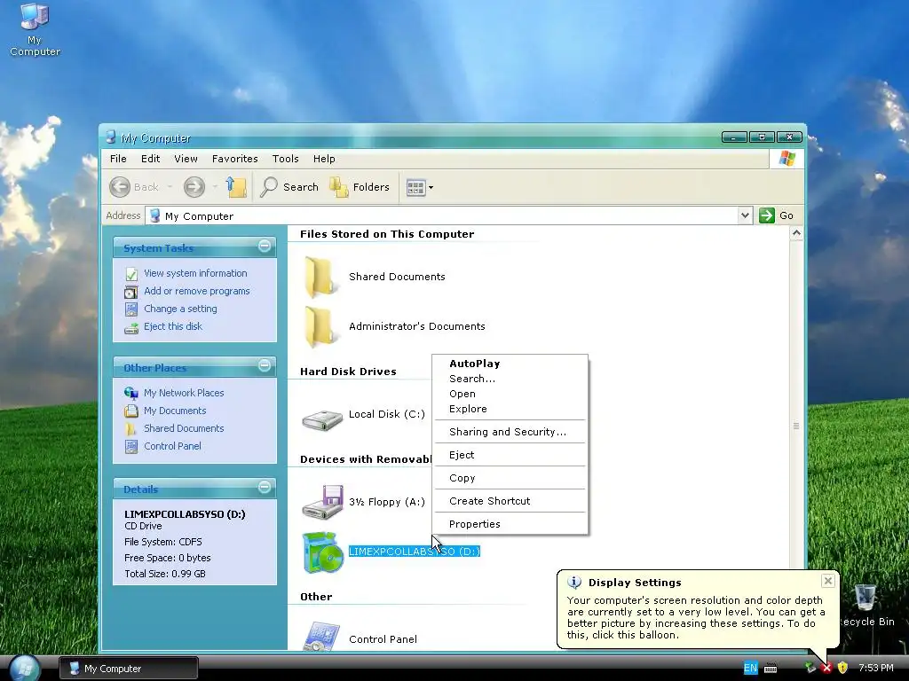Click the scroll up arrow of file list
This screenshot has width=909, height=681.
point(796,233)
